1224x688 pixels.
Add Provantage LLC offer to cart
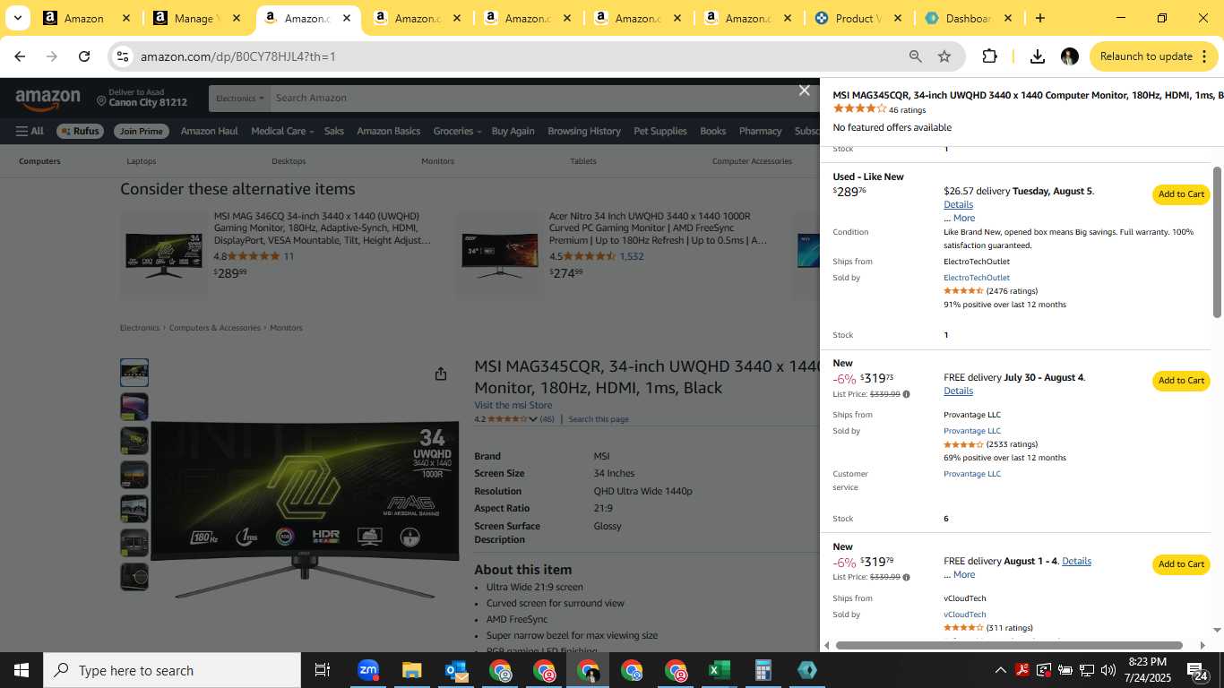click(x=1181, y=381)
